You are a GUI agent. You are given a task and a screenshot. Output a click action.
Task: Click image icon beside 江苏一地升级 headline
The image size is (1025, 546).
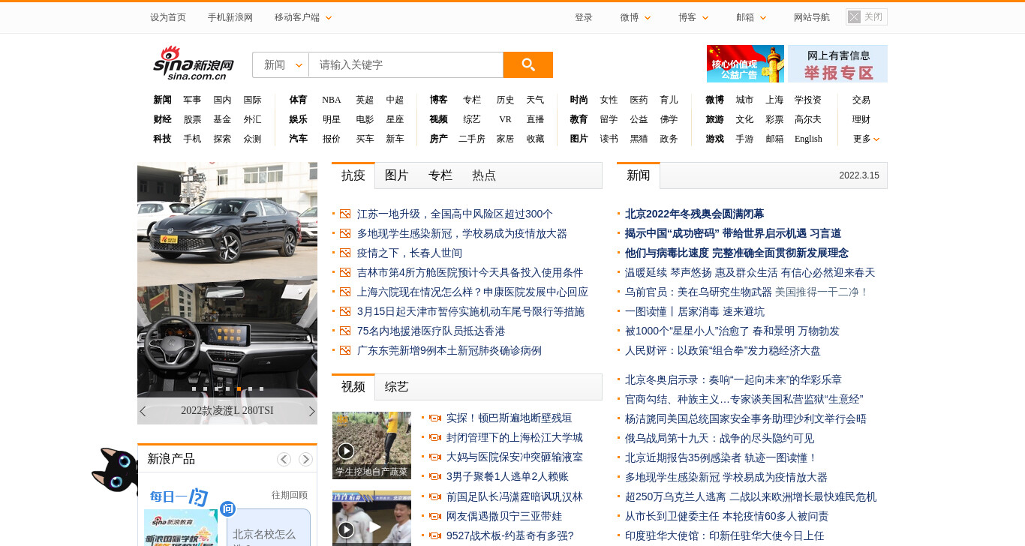(345, 214)
